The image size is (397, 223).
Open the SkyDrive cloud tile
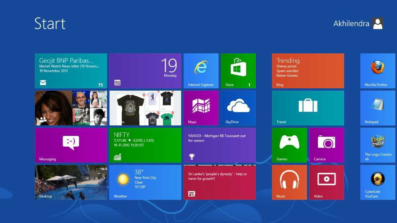pyautogui.click(x=238, y=108)
